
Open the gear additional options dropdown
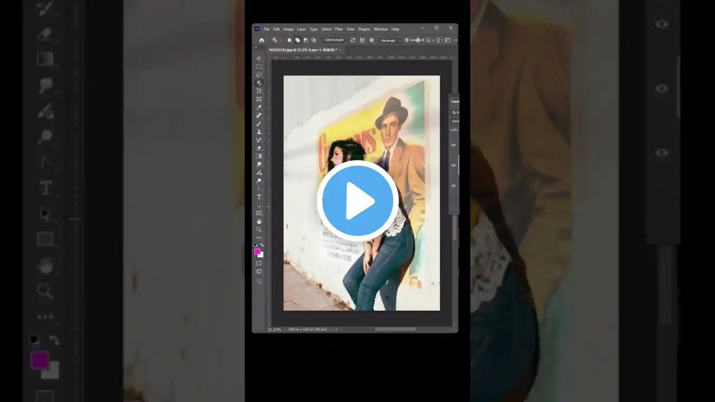(372, 40)
